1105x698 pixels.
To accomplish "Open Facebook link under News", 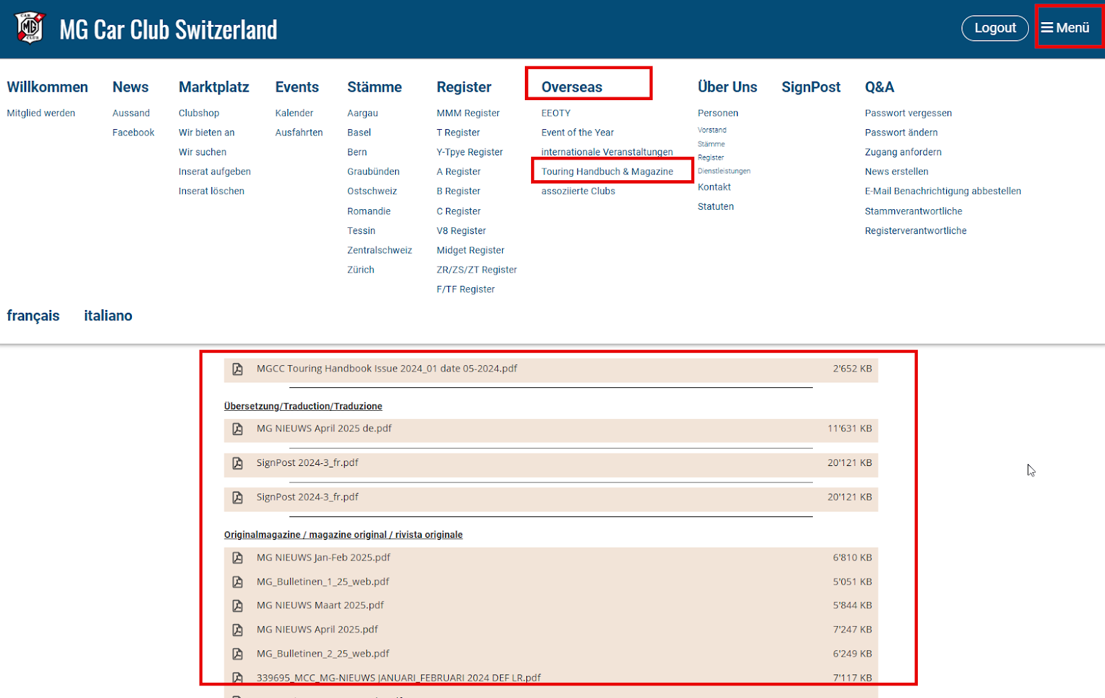I will [x=133, y=133].
